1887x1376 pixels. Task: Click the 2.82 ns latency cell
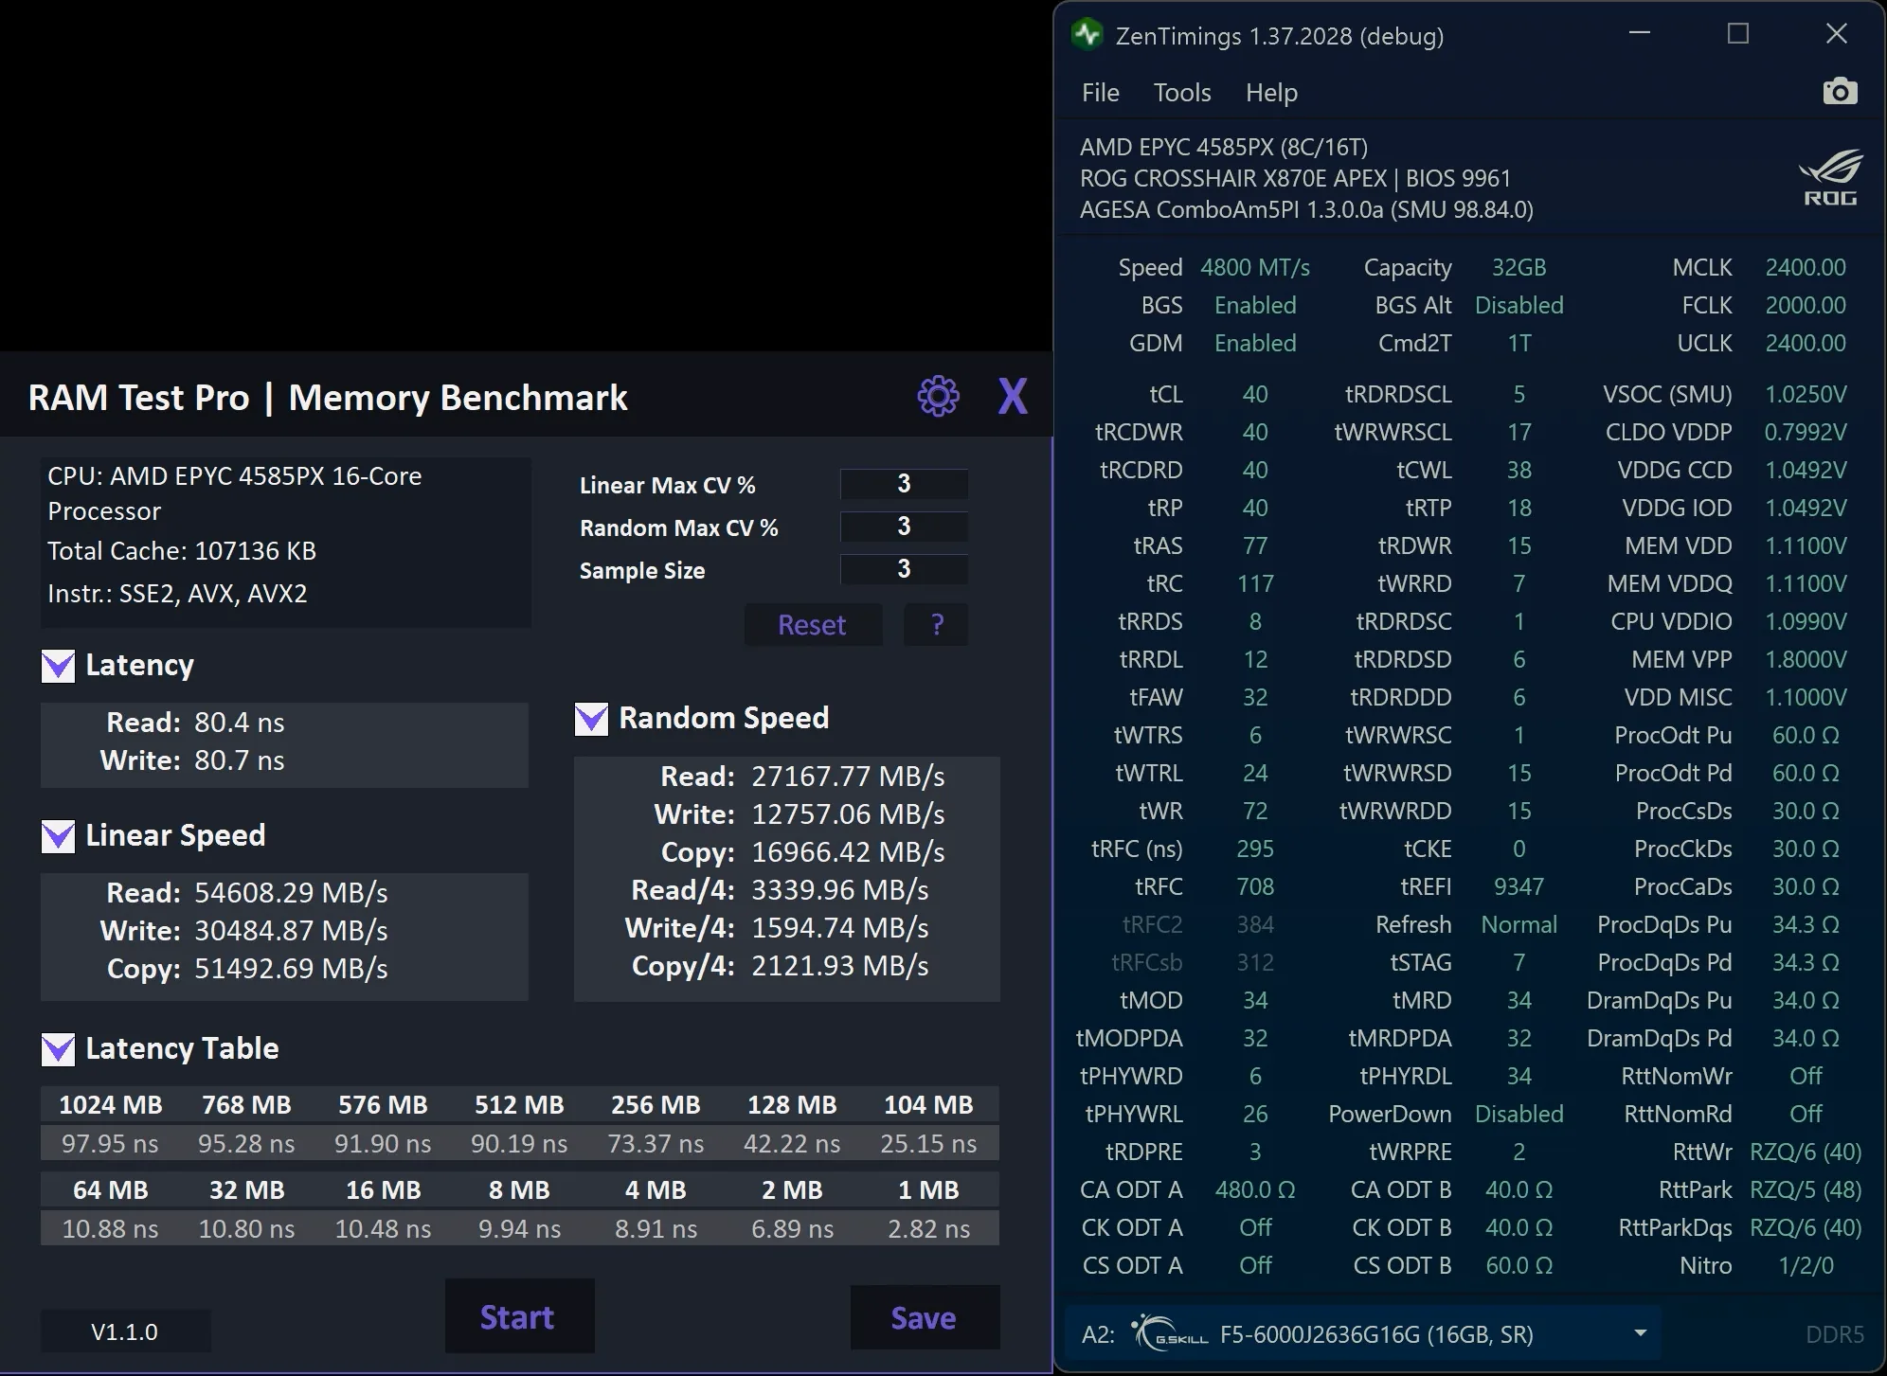point(928,1229)
